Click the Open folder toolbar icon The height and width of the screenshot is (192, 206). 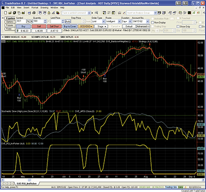10,13
